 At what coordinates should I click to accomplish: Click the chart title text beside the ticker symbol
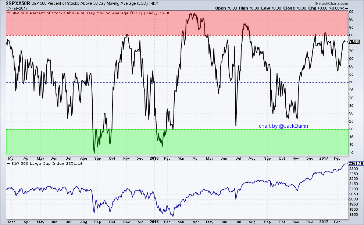(x=89, y=3)
